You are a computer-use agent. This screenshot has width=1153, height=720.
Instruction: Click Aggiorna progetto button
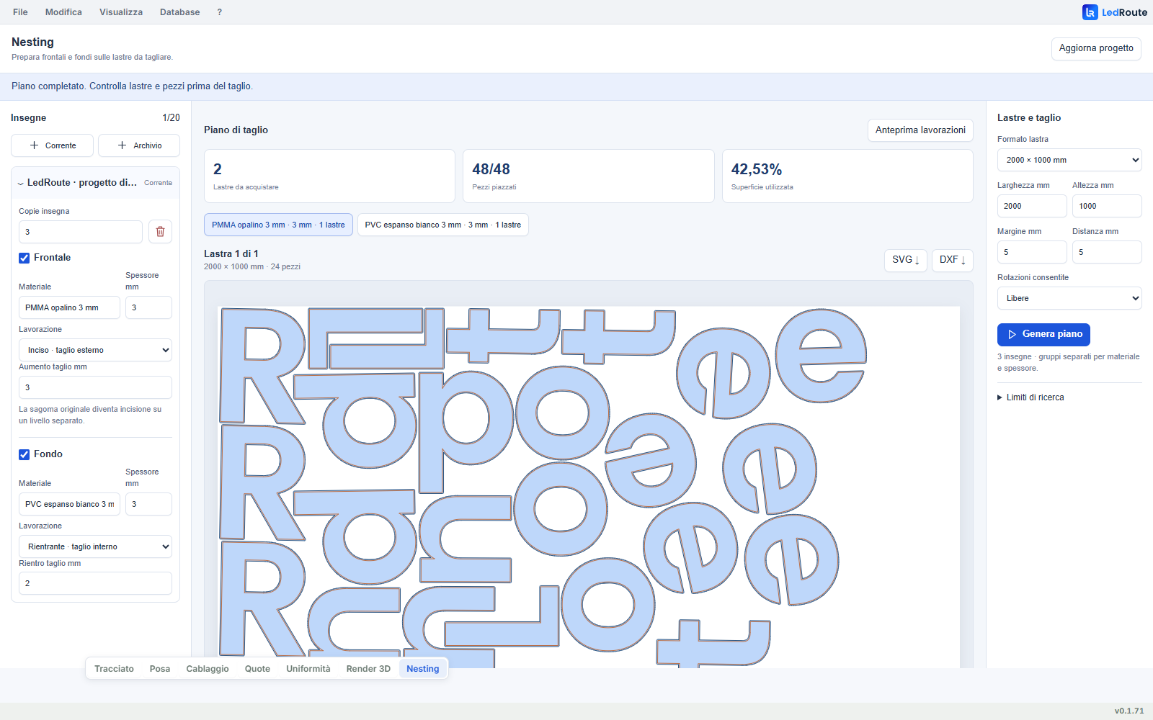[x=1096, y=49]
